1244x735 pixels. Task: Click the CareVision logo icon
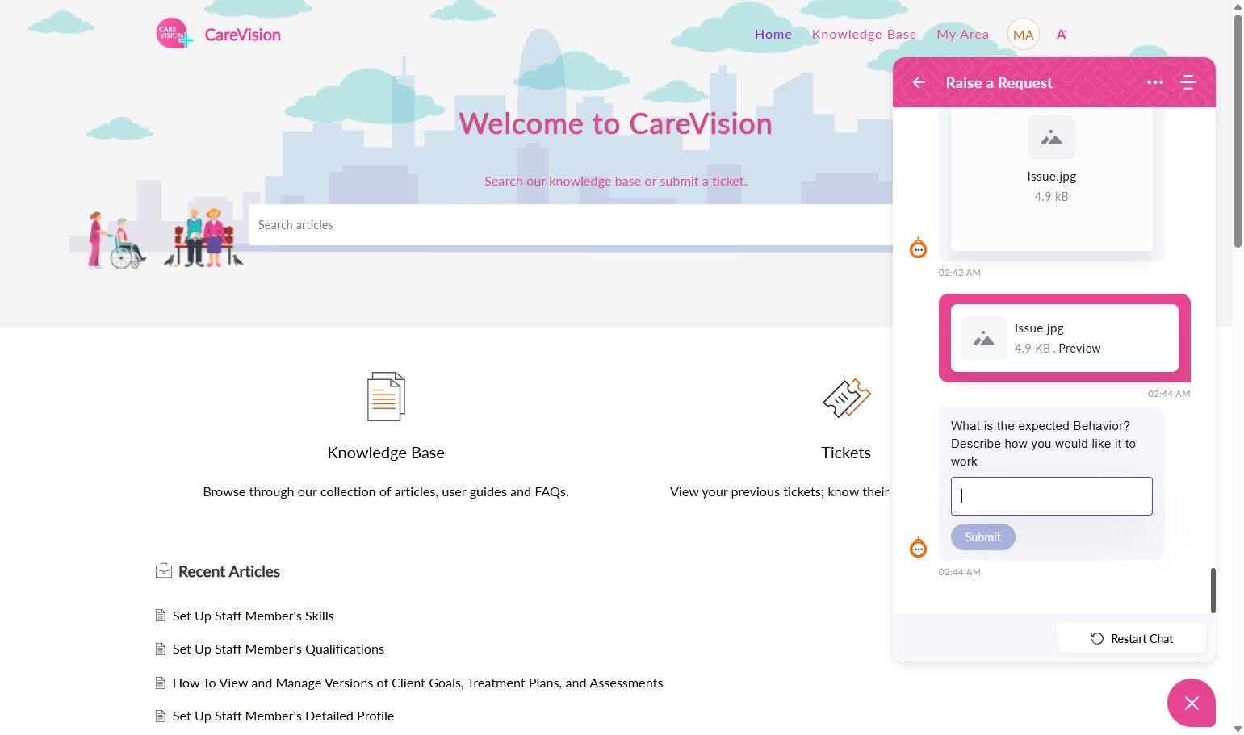[x=174, y=34]
